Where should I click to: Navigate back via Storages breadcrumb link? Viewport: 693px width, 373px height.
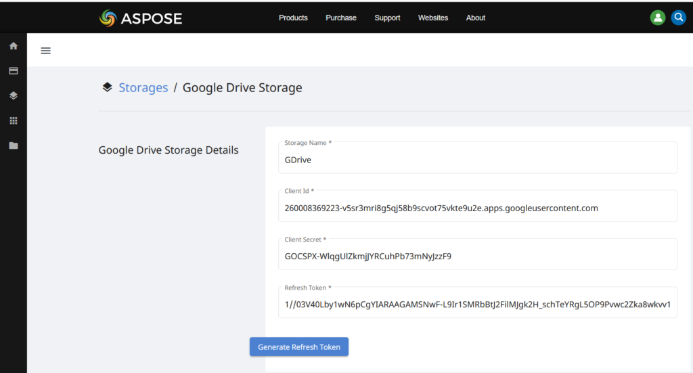point(143,87)
